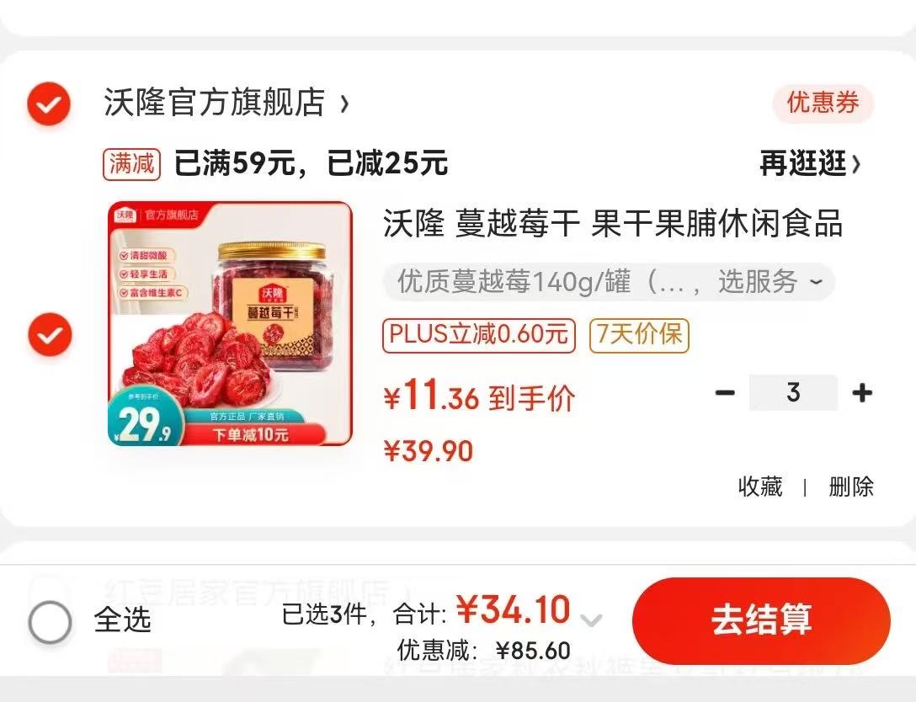Viewport: 916px width, 702px height.
Task: Tap the PLUS立减0.60元 badge
Action: (479, 335)
